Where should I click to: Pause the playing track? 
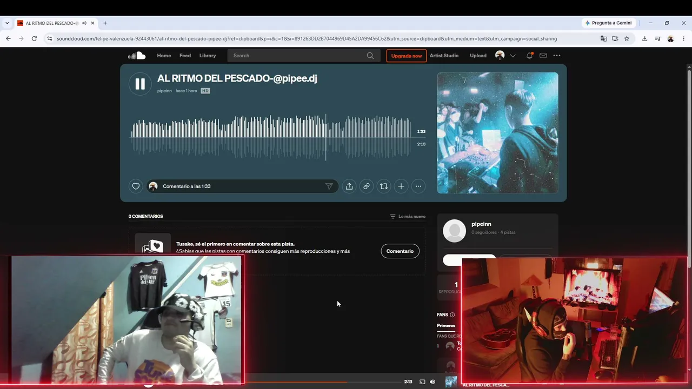140,84
